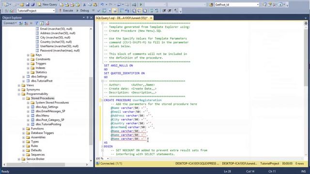Image resolution: width=310 pixels, height=174 pixels.
Task: Click the New Query button
Action: (x=47, y=4)
